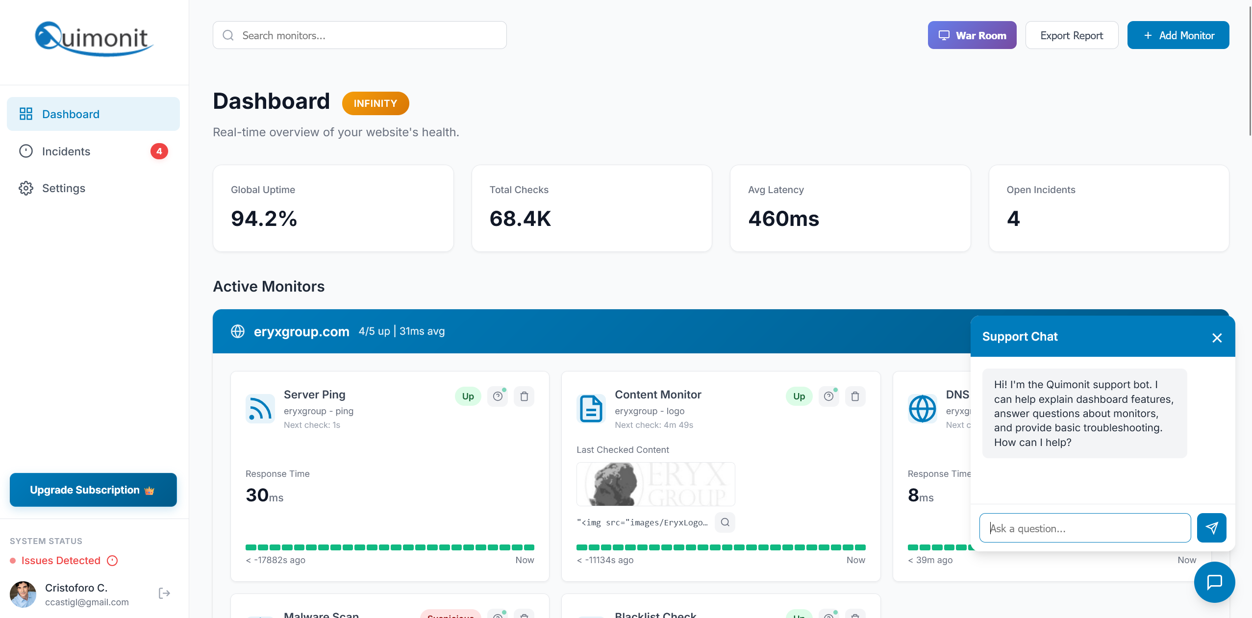This screenshot has width=1252, height=618.
Task: Toggle the floating support chat bubble
Action: [x=1214, y=582]
